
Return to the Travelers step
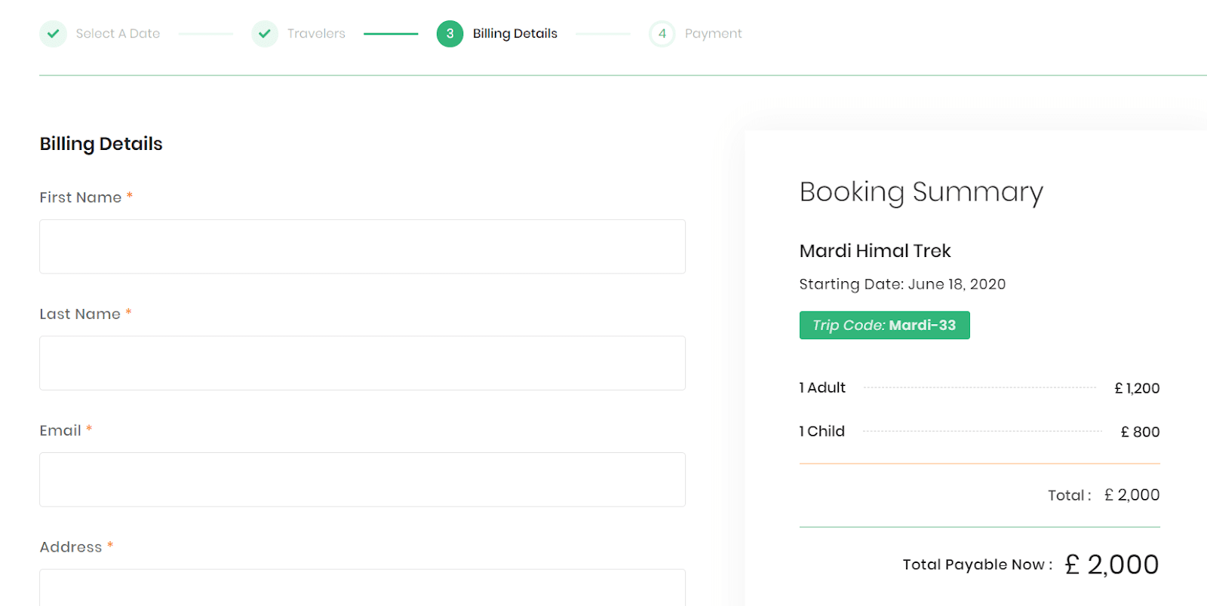tap(316, 33)
